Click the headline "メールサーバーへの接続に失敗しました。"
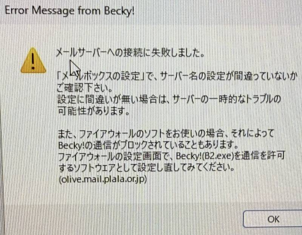 130,52
